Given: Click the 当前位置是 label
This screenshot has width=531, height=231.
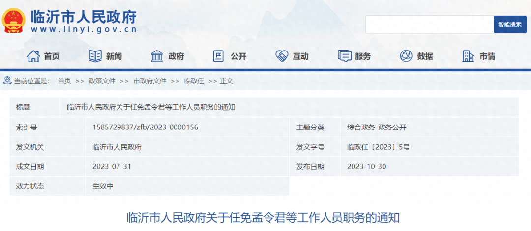Looking at the screenshot, I should point(32,81).
